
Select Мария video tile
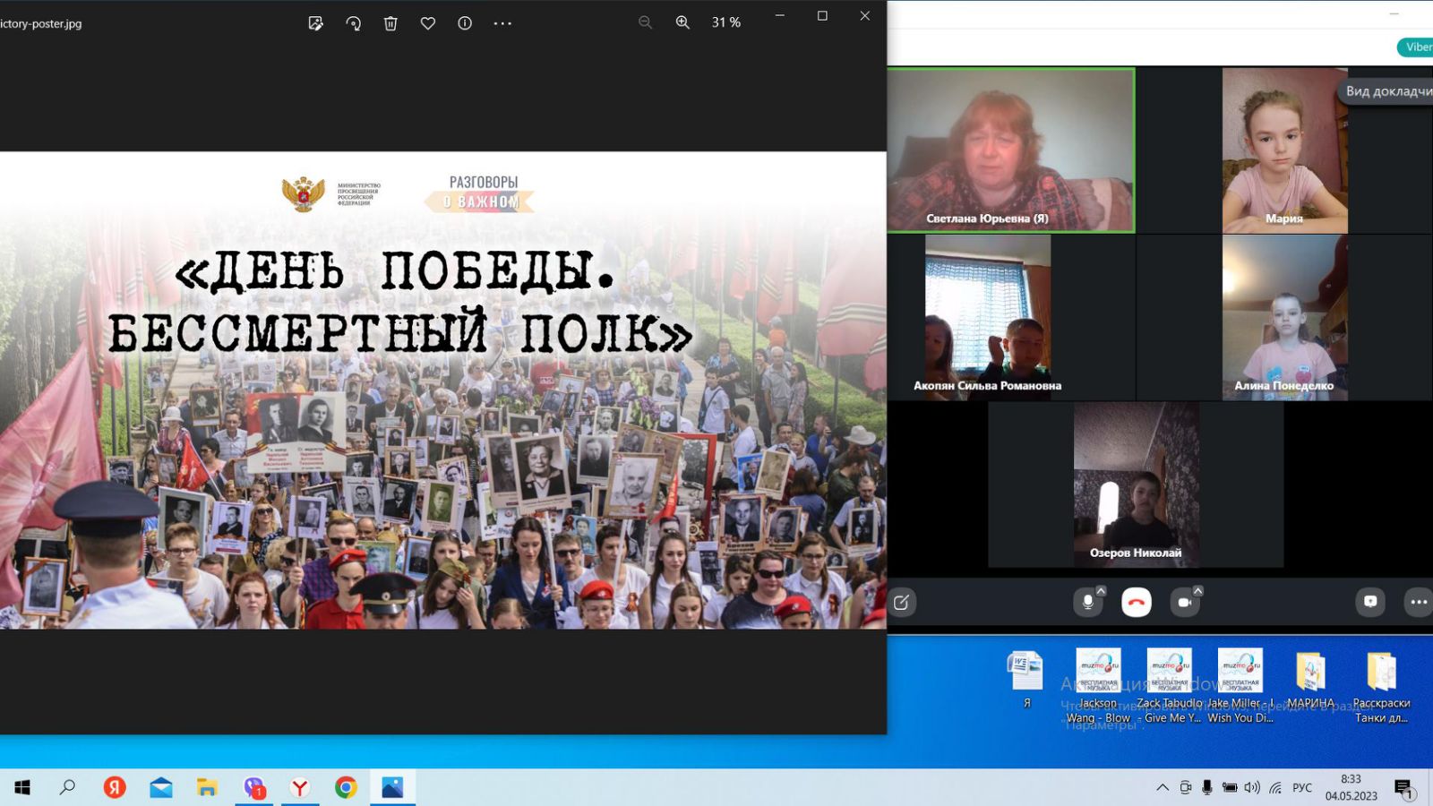(x=1284, y=150)
